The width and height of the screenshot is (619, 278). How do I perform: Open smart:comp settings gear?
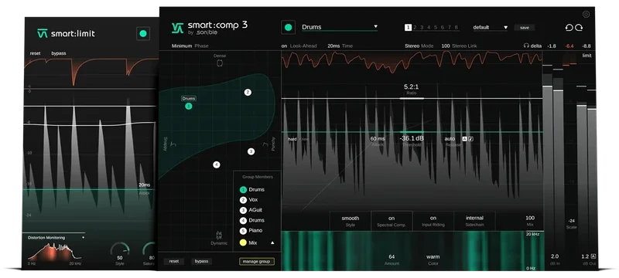(586, 14)
